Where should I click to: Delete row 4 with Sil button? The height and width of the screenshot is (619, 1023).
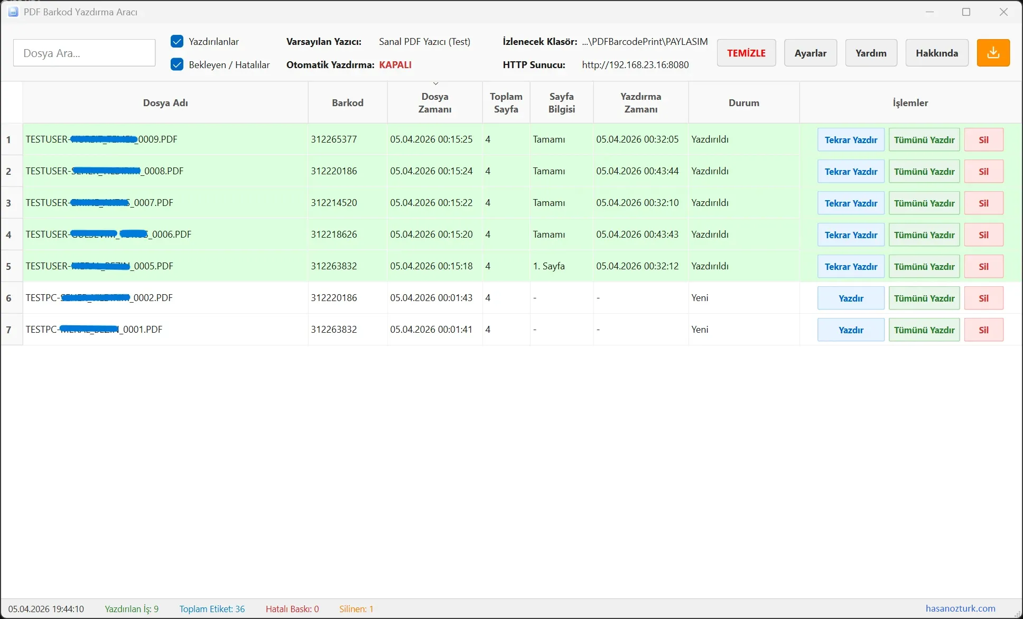pos(983,235)
